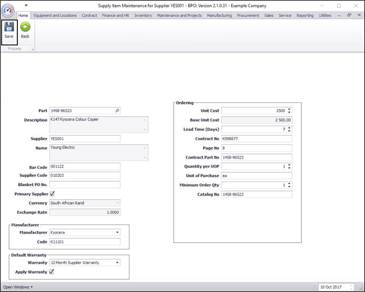The width and height of the screenshot is (365, 292).
Task: Expand the Open Windows menu
Action: [x=18, y=287]
